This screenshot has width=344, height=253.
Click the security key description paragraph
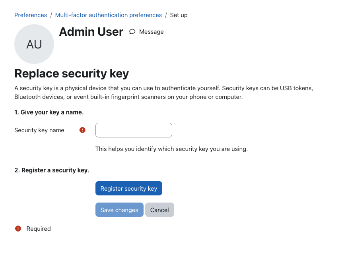tap(164, 93)
